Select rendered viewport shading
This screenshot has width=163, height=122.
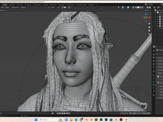[x=142, y=7]
